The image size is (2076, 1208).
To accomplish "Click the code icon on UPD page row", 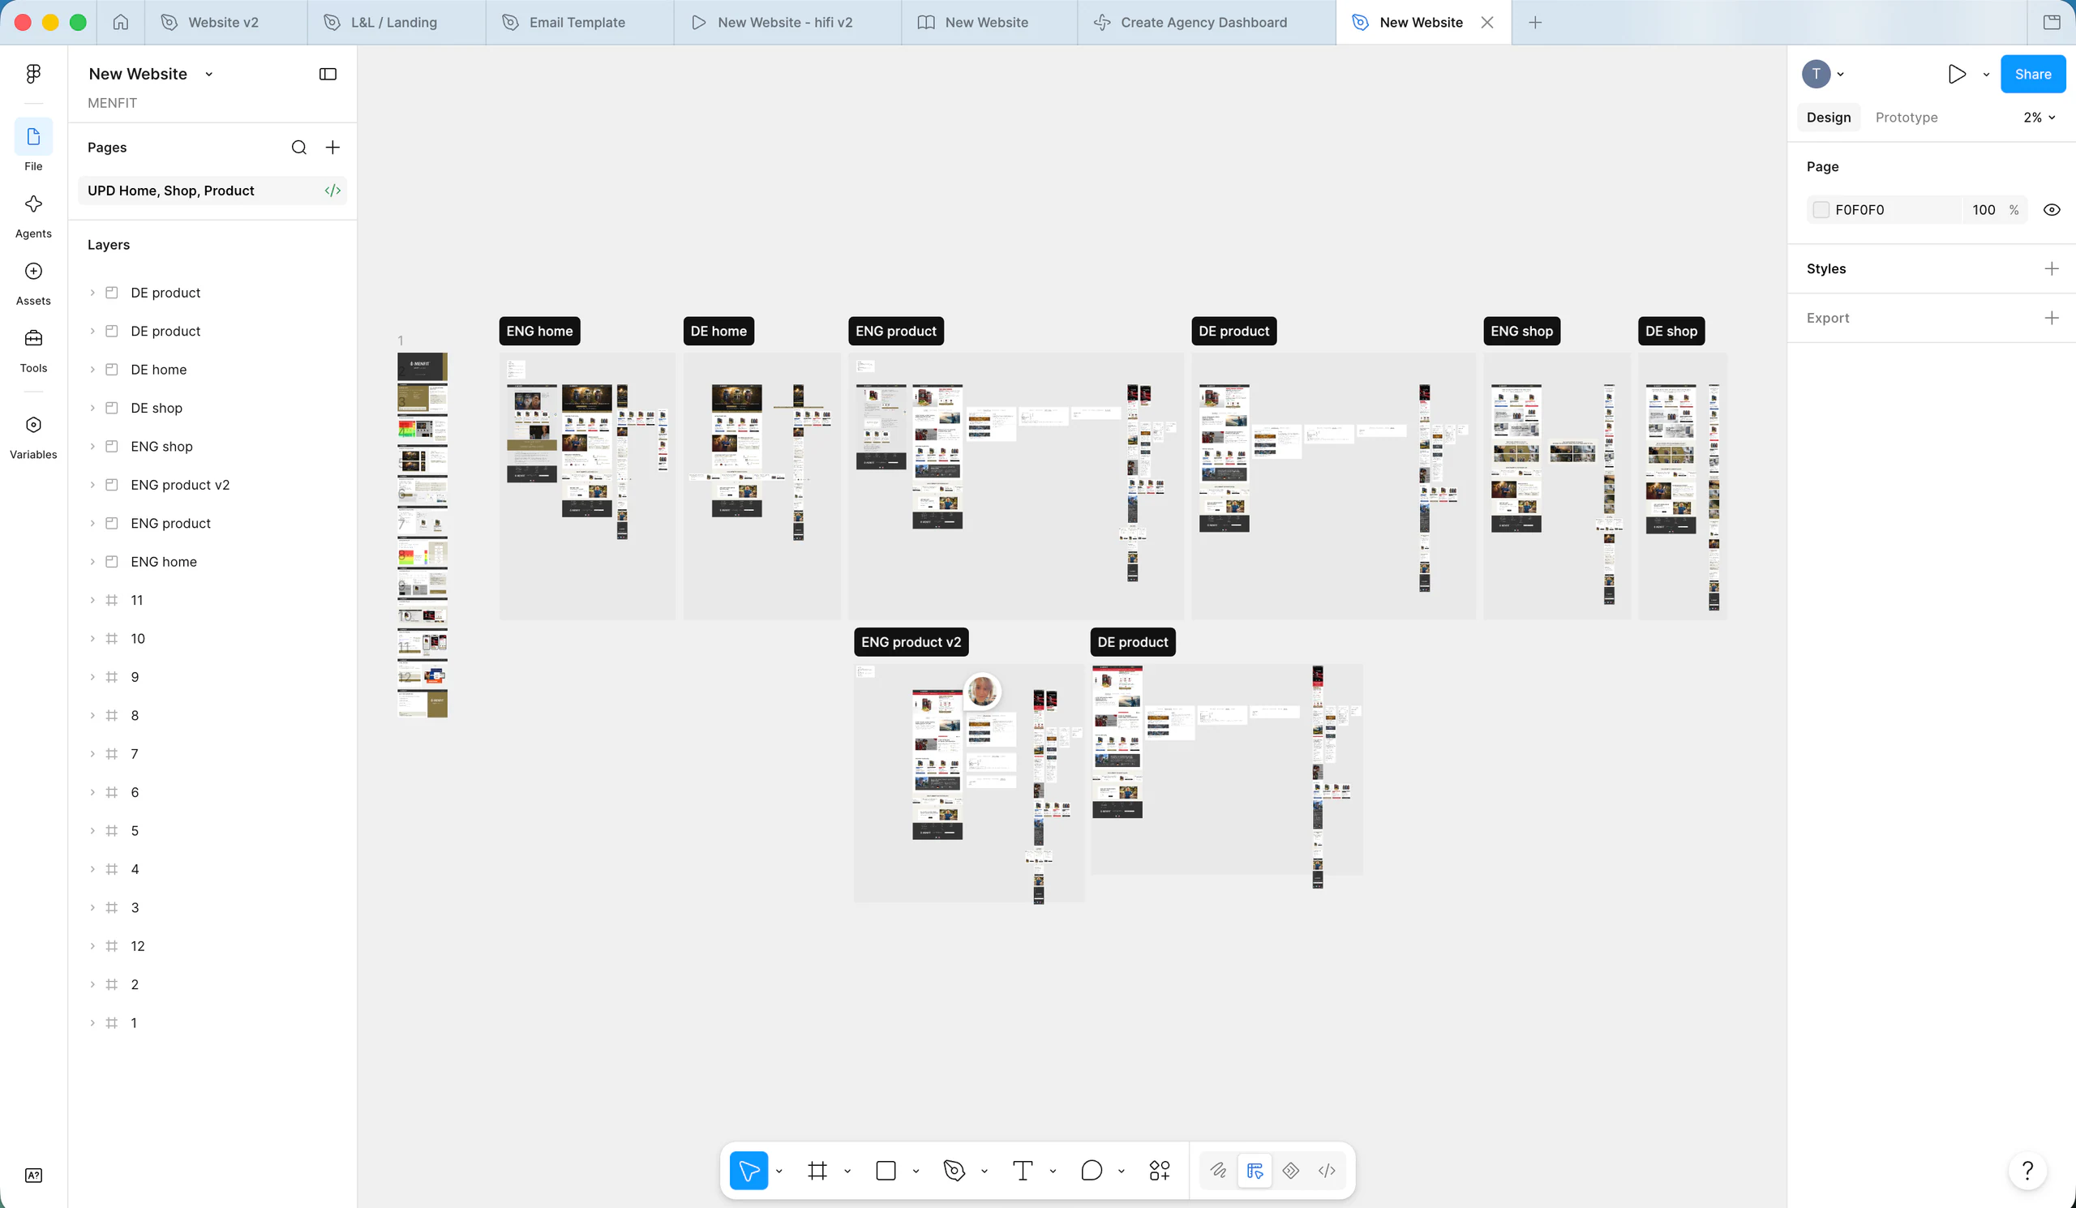I will [332, 191].
